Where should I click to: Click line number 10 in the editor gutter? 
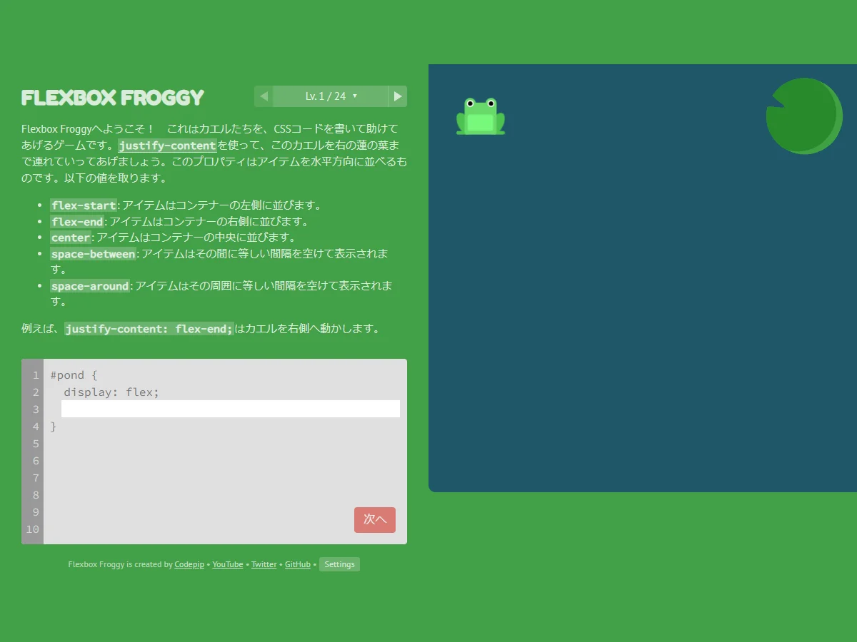tap(33, 529)
